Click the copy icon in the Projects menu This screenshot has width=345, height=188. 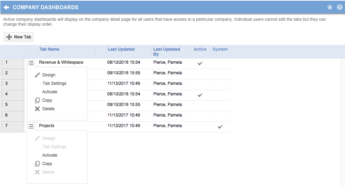(37, 164)
